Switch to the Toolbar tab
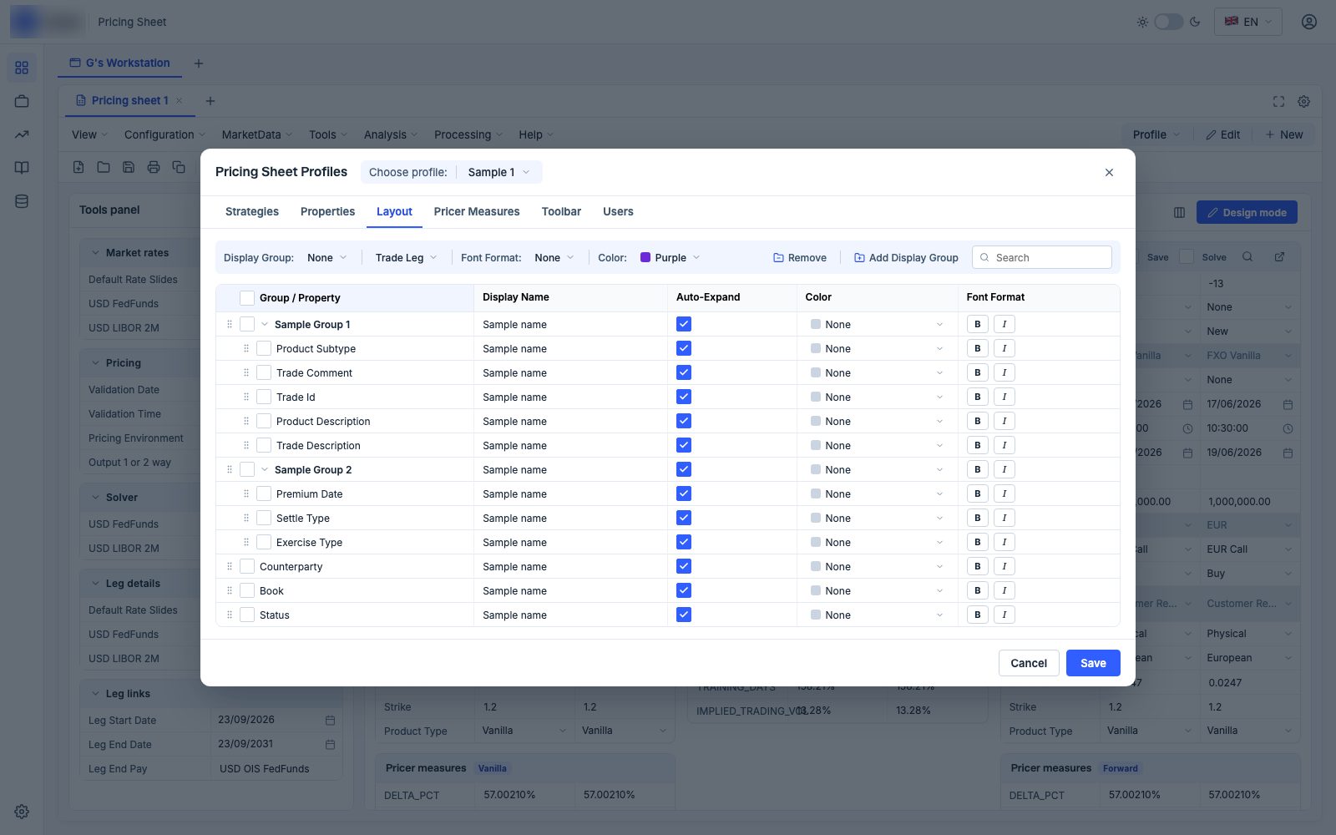This screenshot has height=835, width=1336. [561, 211]
